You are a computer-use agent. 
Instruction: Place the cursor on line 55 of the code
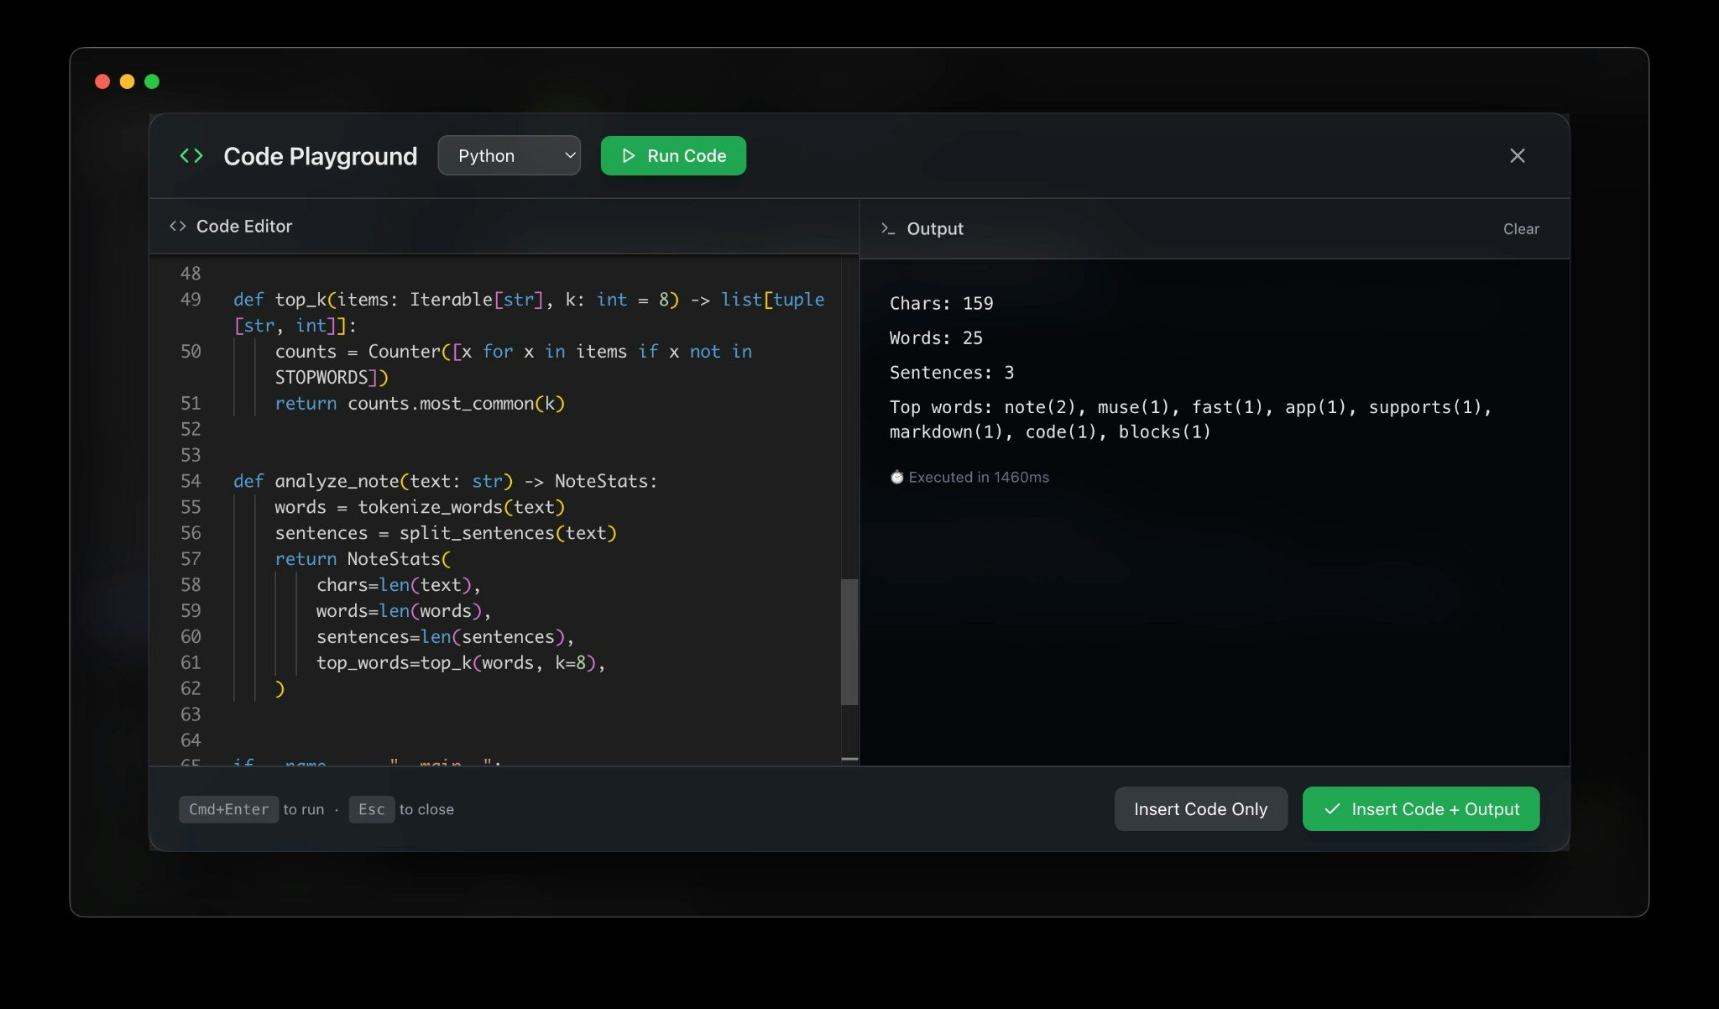(x=420, y=507)
